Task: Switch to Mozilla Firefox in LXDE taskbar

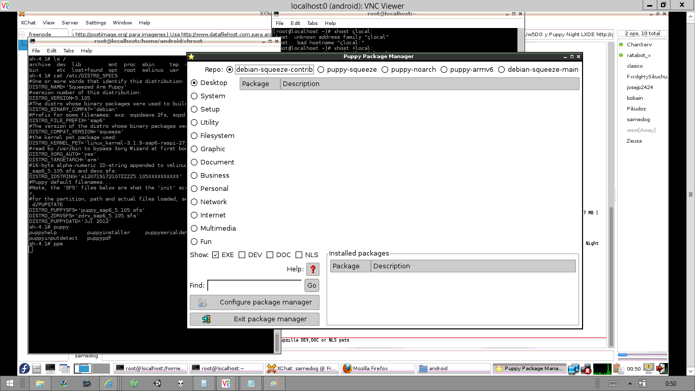Action: coord(378,368)
